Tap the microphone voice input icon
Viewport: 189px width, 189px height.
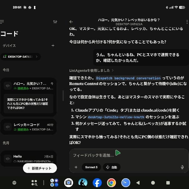click(x=182, y=167)
